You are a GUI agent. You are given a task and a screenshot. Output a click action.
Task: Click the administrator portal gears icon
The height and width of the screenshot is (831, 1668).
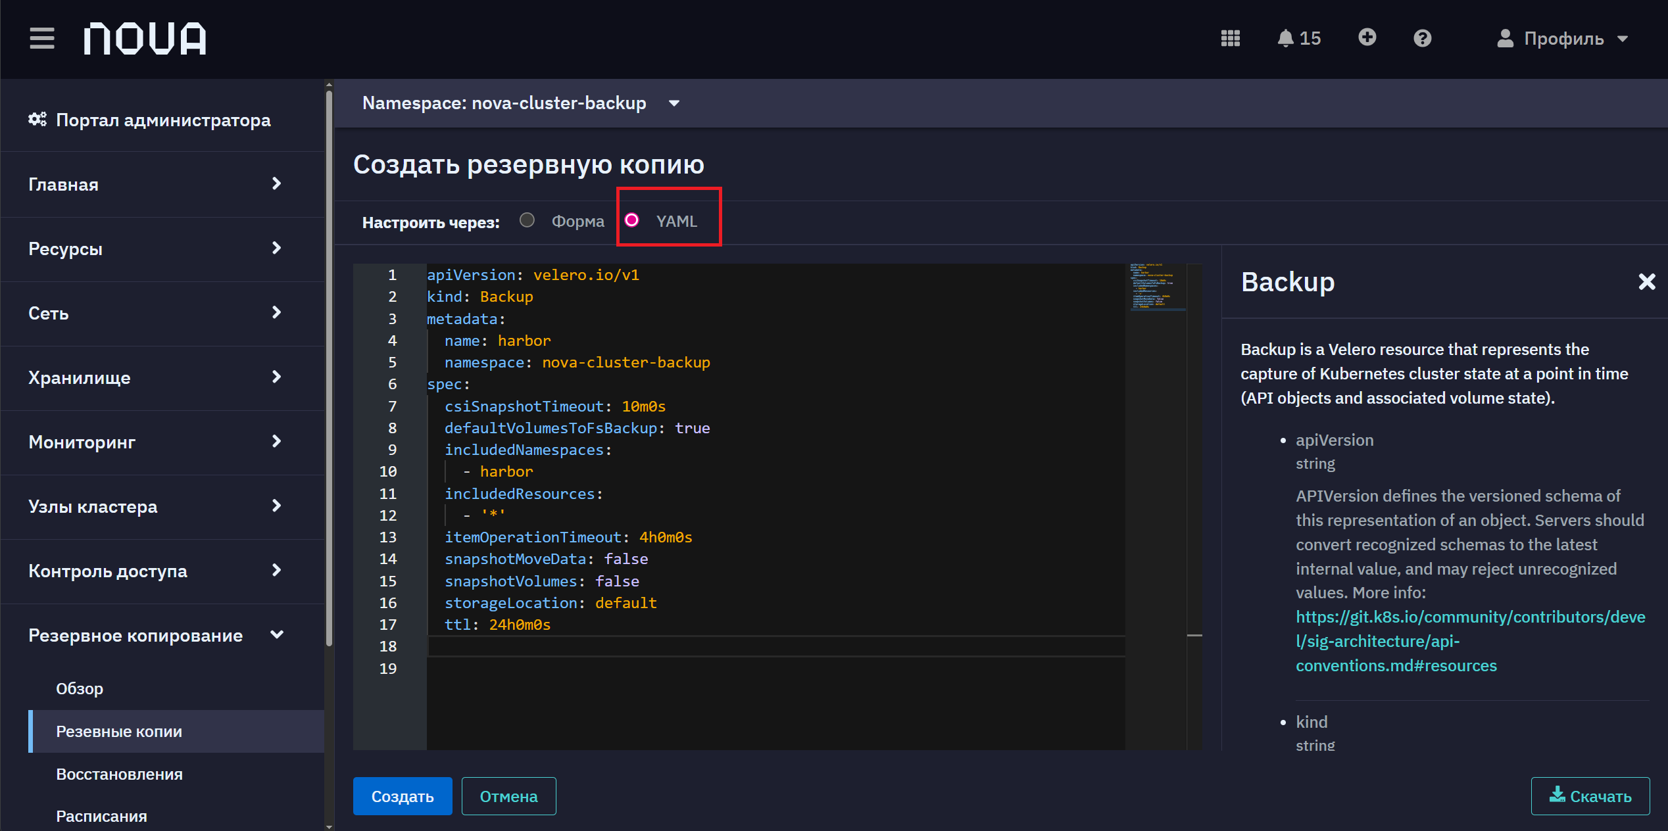coord(37,119)
